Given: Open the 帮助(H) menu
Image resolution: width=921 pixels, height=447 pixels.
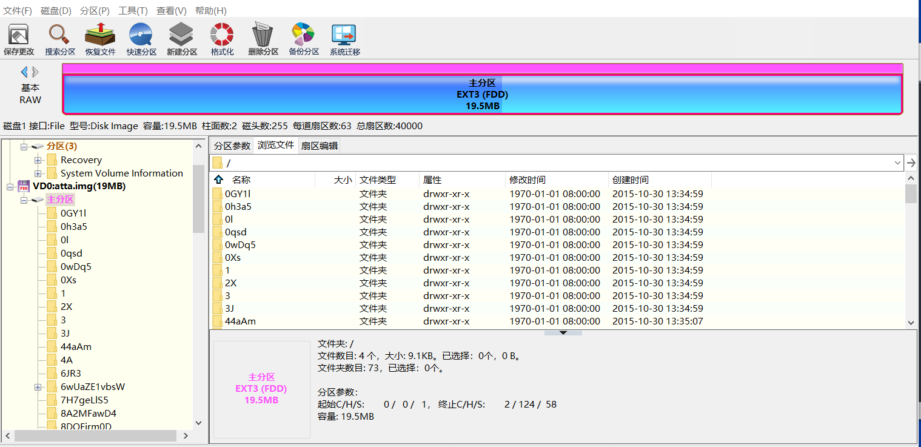Looking at the screenshot, I should tap(210, 11).
